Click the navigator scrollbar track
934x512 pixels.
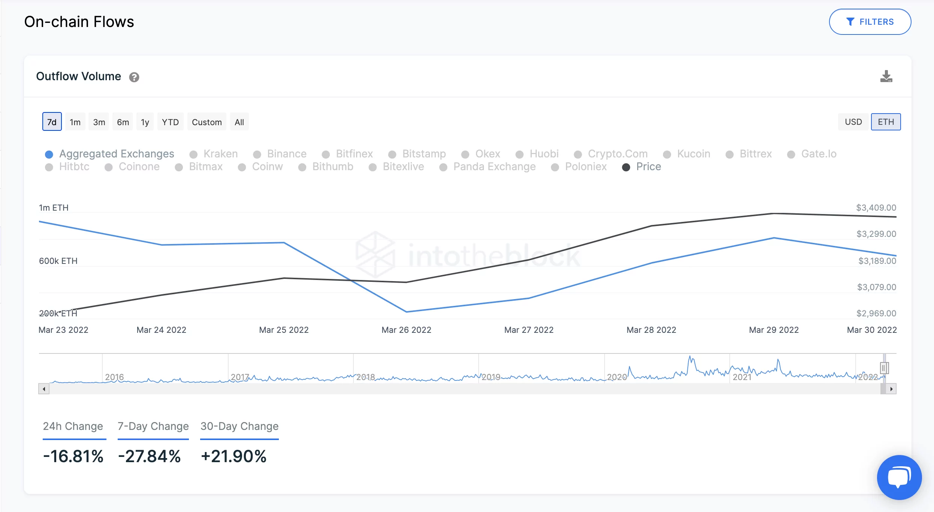(x=465, y=389)
